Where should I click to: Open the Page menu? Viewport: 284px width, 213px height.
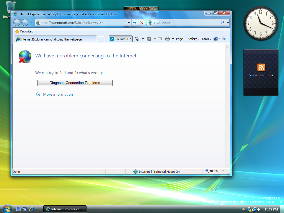pos(181,39)
